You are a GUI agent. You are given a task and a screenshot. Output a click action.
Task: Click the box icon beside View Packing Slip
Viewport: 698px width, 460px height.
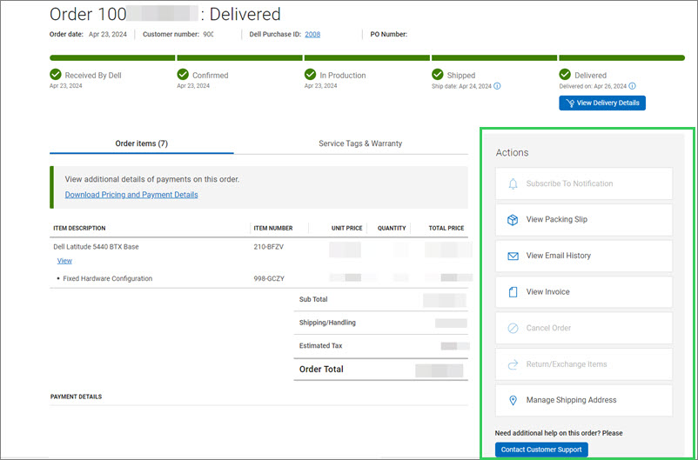[513, 220]
